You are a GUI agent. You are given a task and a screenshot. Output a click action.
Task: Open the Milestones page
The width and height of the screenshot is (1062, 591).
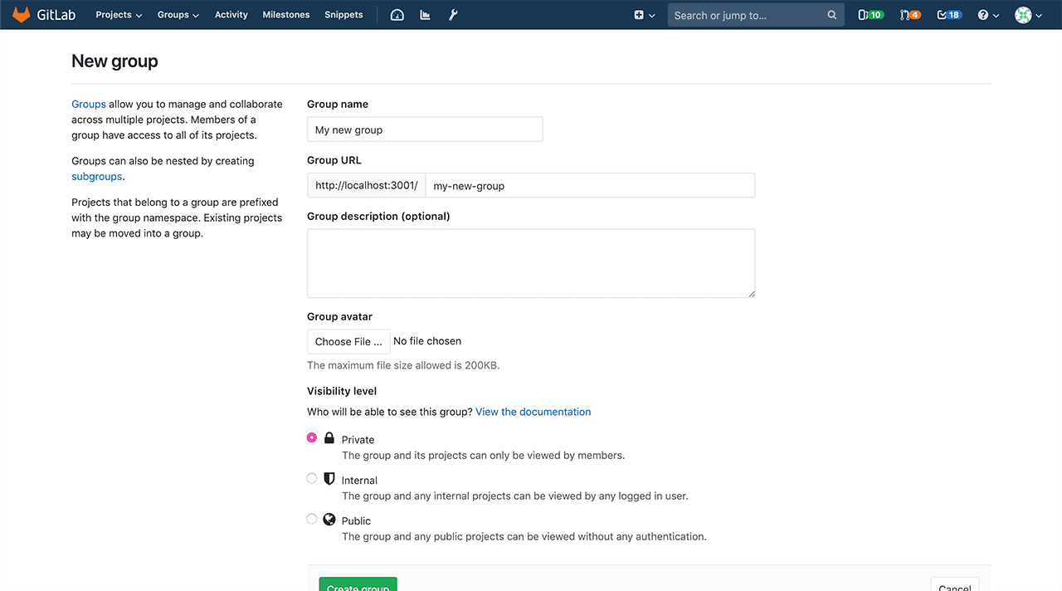[285, 15]
